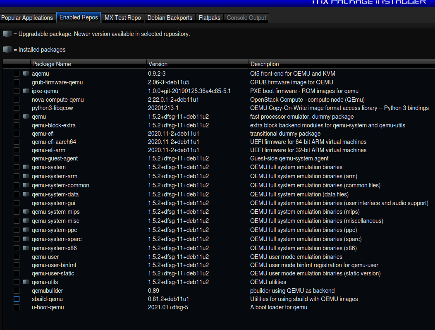Click version 1.0.0+git-20190125.36a4c85-5.1 cell
435x330 pixels.
point(189,91)
